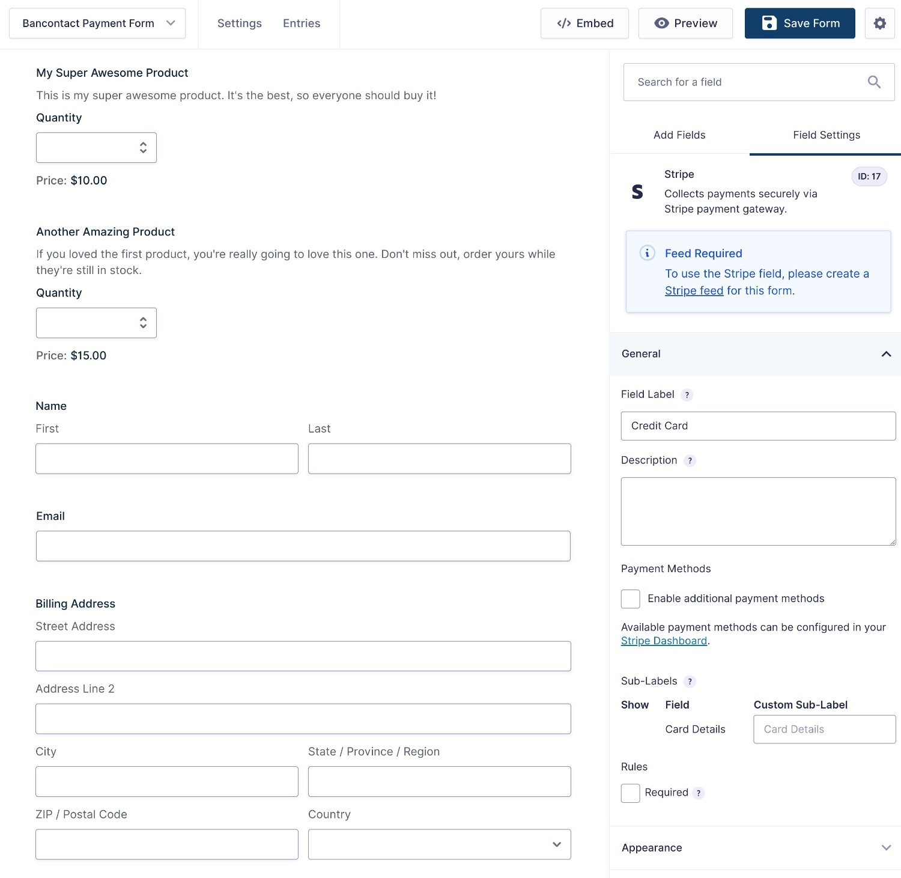Tick the Required checkbox
Screen dimensions: 901x878
[x=630, y=793]
